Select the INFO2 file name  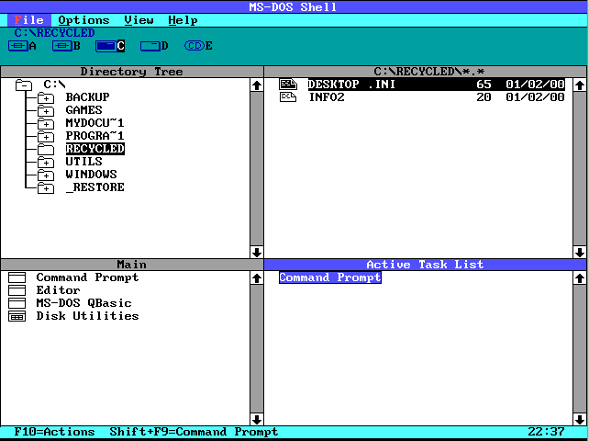327,97
